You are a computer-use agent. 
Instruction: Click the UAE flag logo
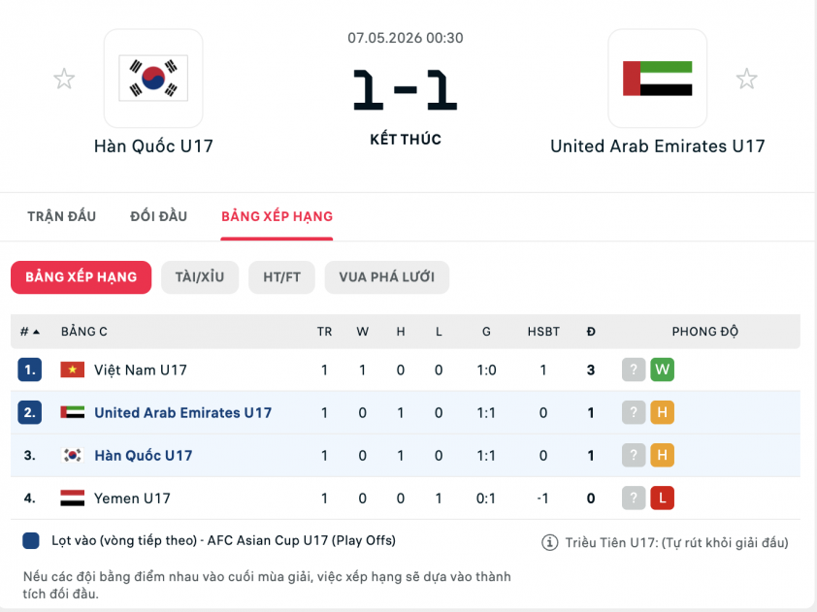(657, 79)
